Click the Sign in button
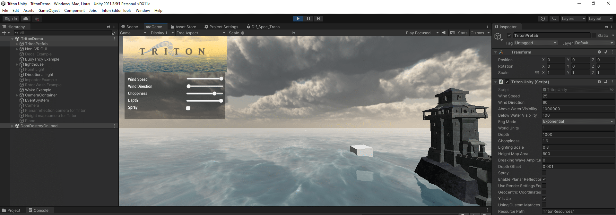Image resolution: width=616 pixels, height=215 pixels. point(11,19)
